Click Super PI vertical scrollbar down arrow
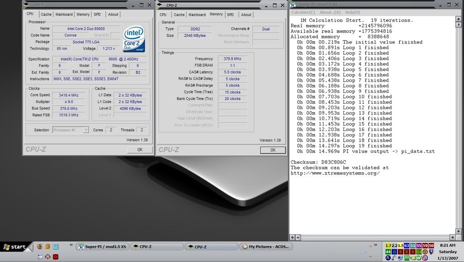Screen dimensions: 464x262 (459, 231)
